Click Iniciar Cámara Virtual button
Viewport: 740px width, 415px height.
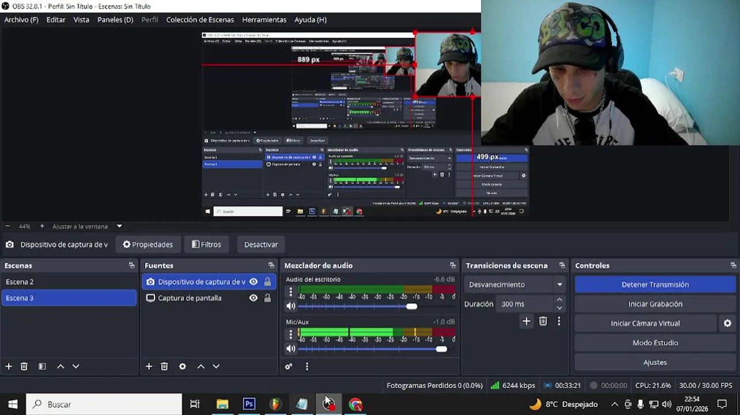(x=645, y=323)
